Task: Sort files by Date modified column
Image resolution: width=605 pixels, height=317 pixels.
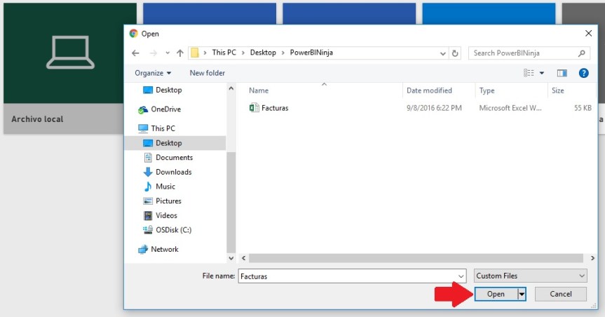Action: click(x=429, y=90)
